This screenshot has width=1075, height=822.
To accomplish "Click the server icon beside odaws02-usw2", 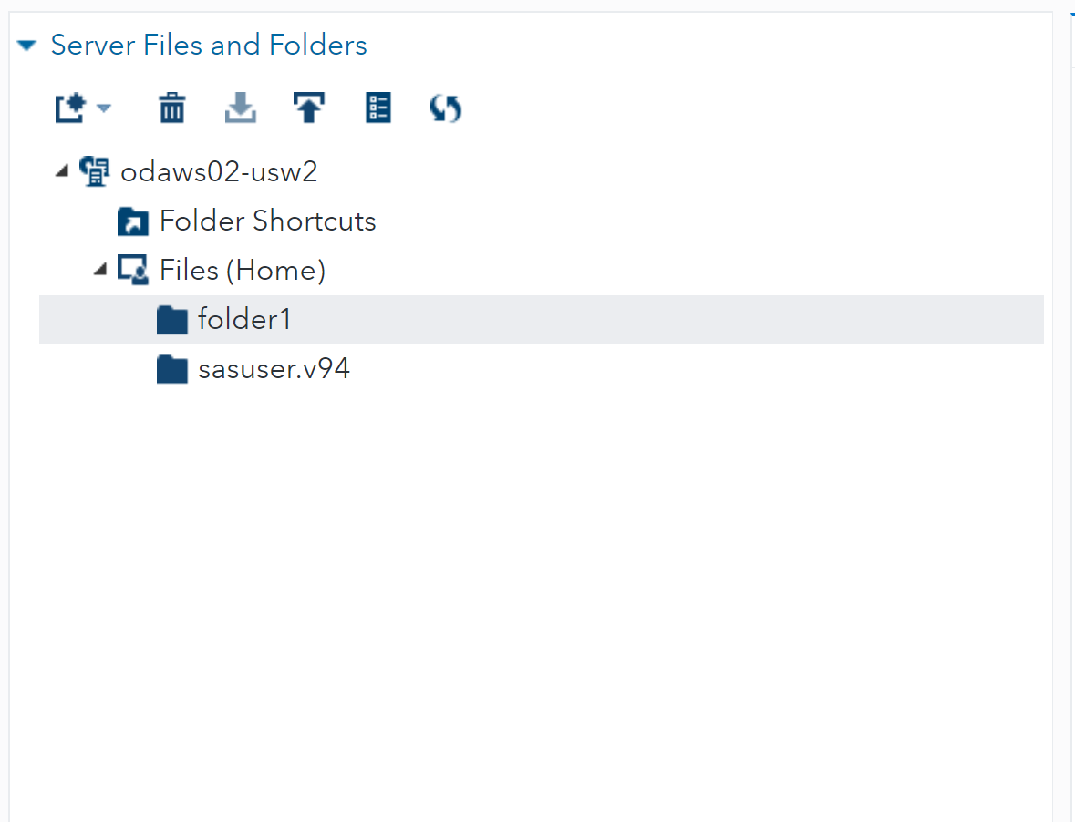I will tap(95, 170).
